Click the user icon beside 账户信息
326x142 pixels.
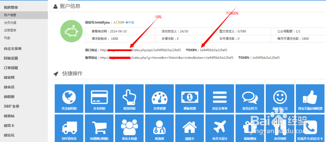(55, 7)
